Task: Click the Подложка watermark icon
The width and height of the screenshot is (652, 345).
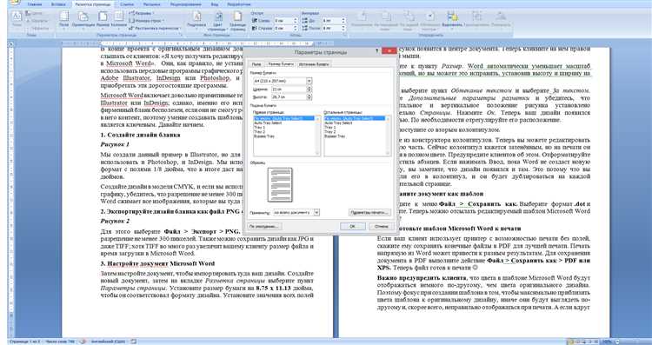Action: point(196,20)
